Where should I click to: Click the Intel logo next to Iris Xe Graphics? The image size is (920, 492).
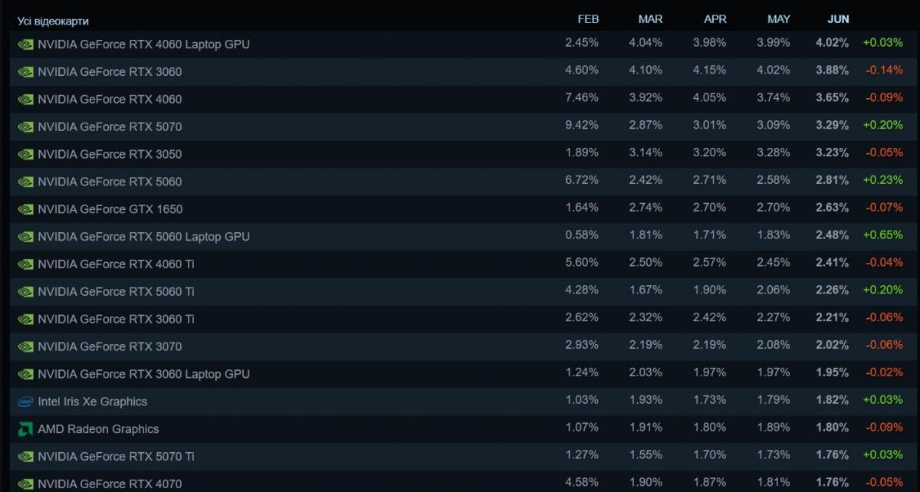(25, 402)
